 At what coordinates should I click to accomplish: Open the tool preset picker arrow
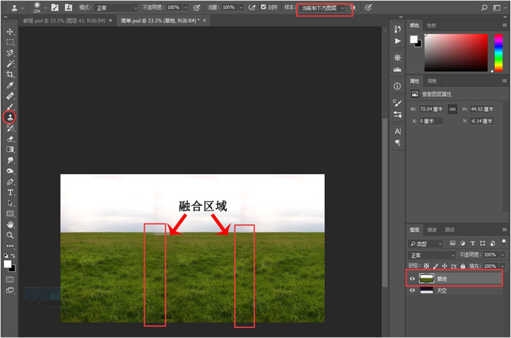point(22,8)
